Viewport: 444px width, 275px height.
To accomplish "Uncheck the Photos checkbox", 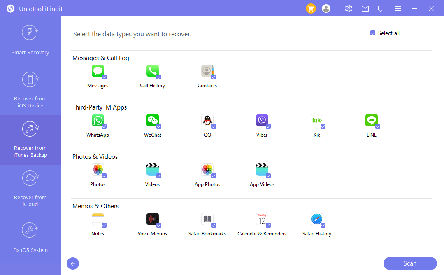I will [104, 176].
